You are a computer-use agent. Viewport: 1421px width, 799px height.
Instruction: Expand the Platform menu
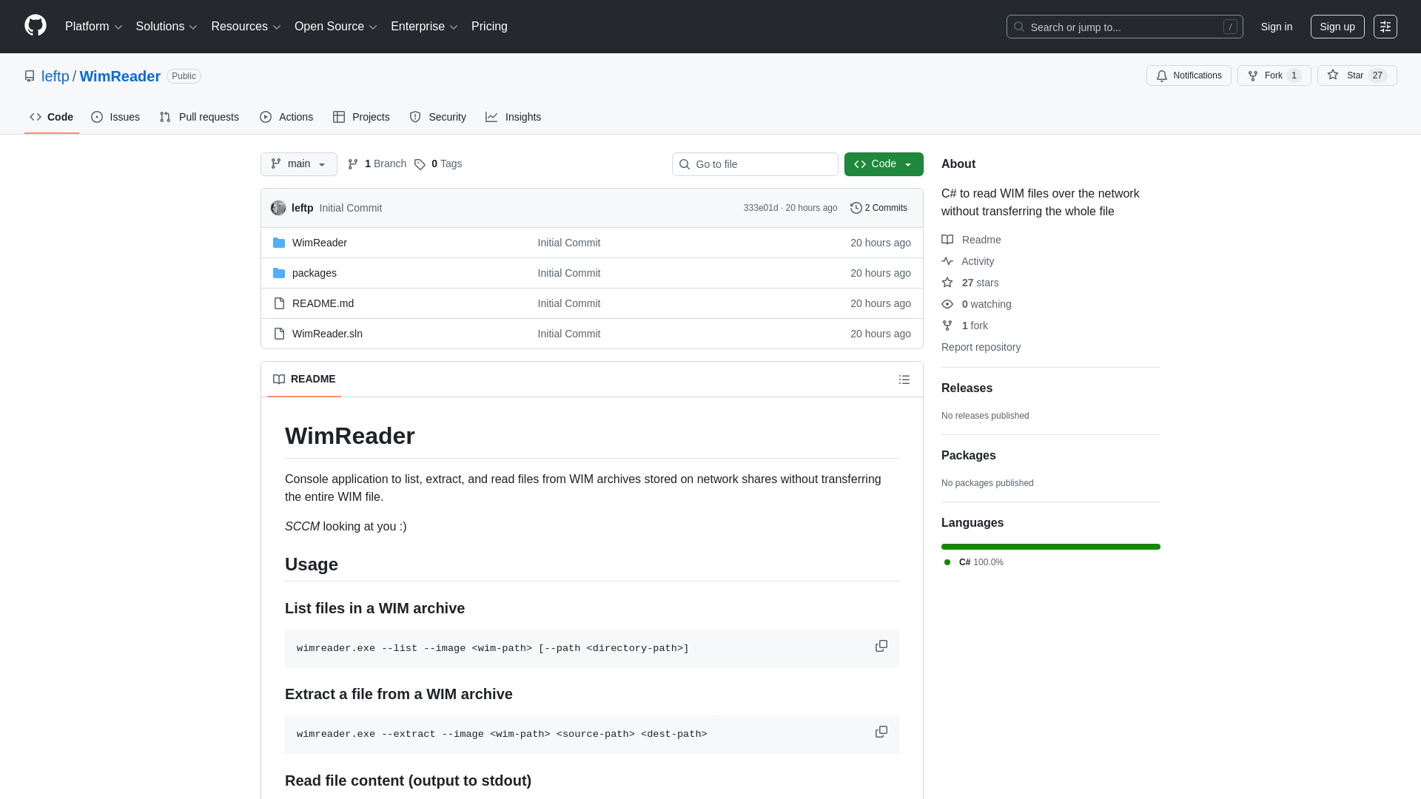point(93,27)
